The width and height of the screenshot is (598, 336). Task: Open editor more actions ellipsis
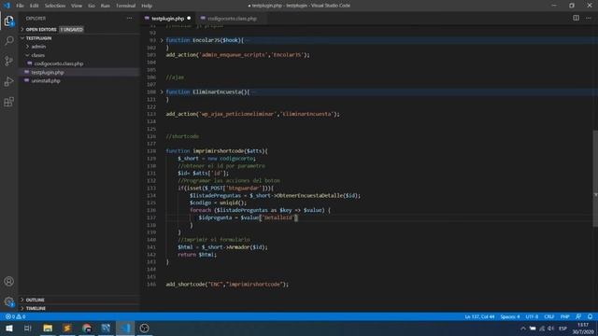589,18
